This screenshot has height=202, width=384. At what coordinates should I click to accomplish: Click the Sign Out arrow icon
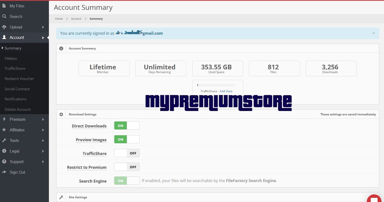4,172
